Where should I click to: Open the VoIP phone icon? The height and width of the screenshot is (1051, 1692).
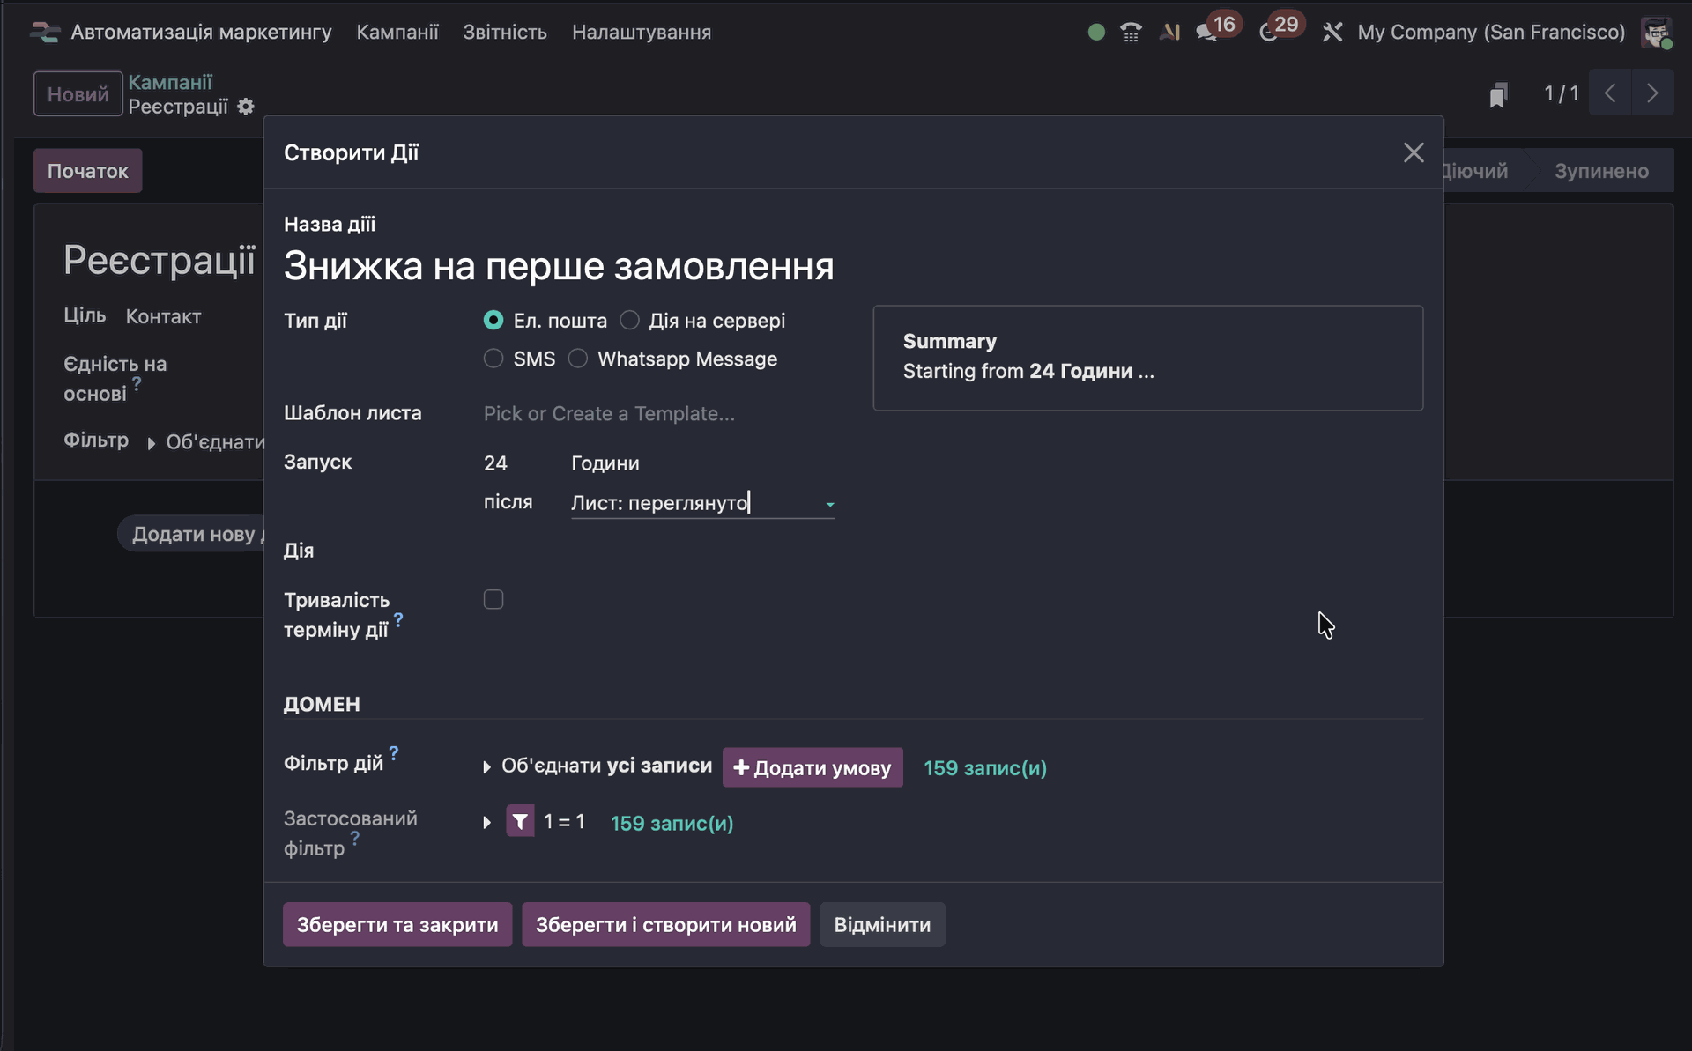tap(1131, 33)
